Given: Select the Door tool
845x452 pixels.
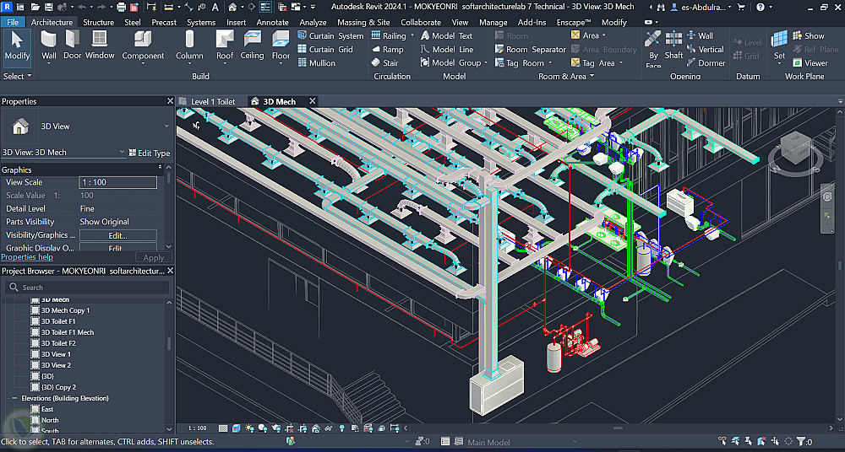Looking at the screenshot, I should tap(72, 46).
